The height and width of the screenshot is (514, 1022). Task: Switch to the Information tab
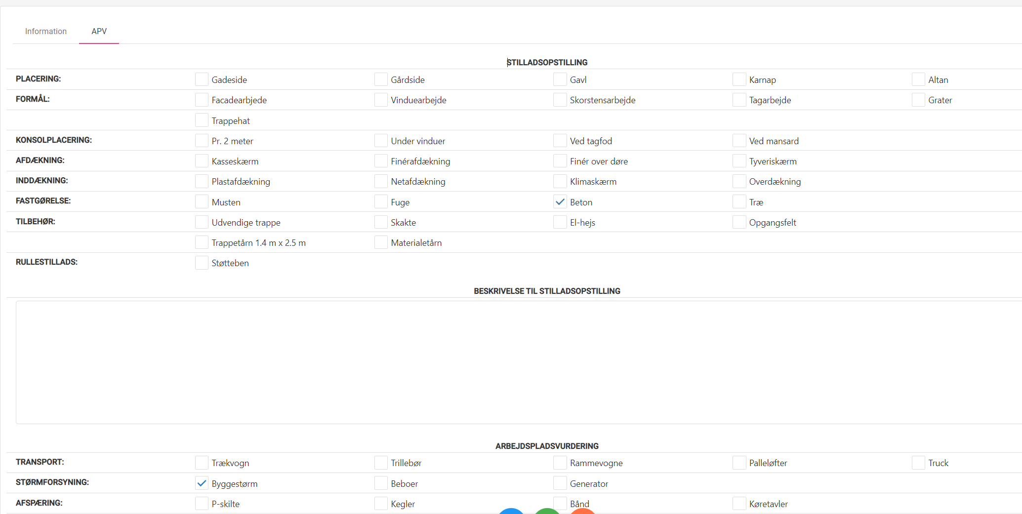pyautogui.click(x=46, y=31)
